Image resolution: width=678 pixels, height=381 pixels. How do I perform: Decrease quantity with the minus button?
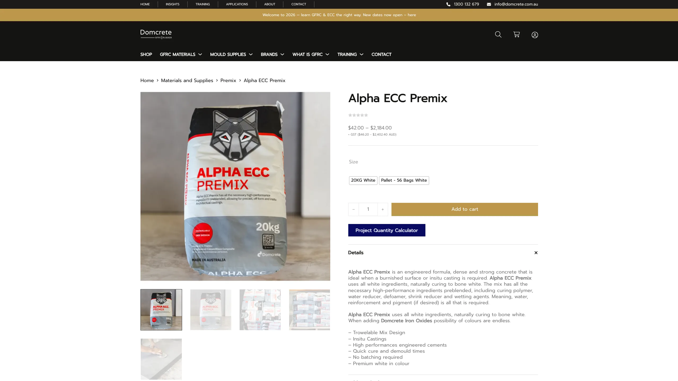pos(353,209)
